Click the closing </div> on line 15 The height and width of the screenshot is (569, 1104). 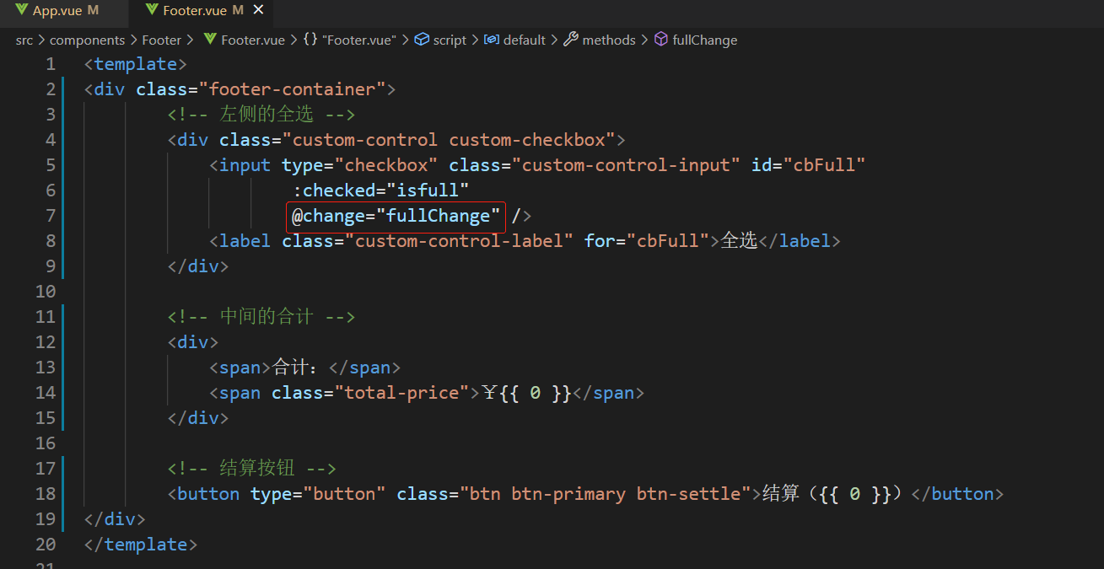coord(198,418)
